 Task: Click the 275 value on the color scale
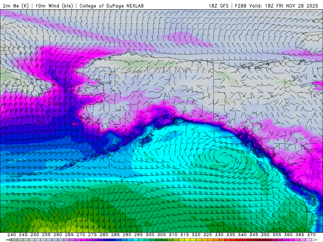coord(92,235)
